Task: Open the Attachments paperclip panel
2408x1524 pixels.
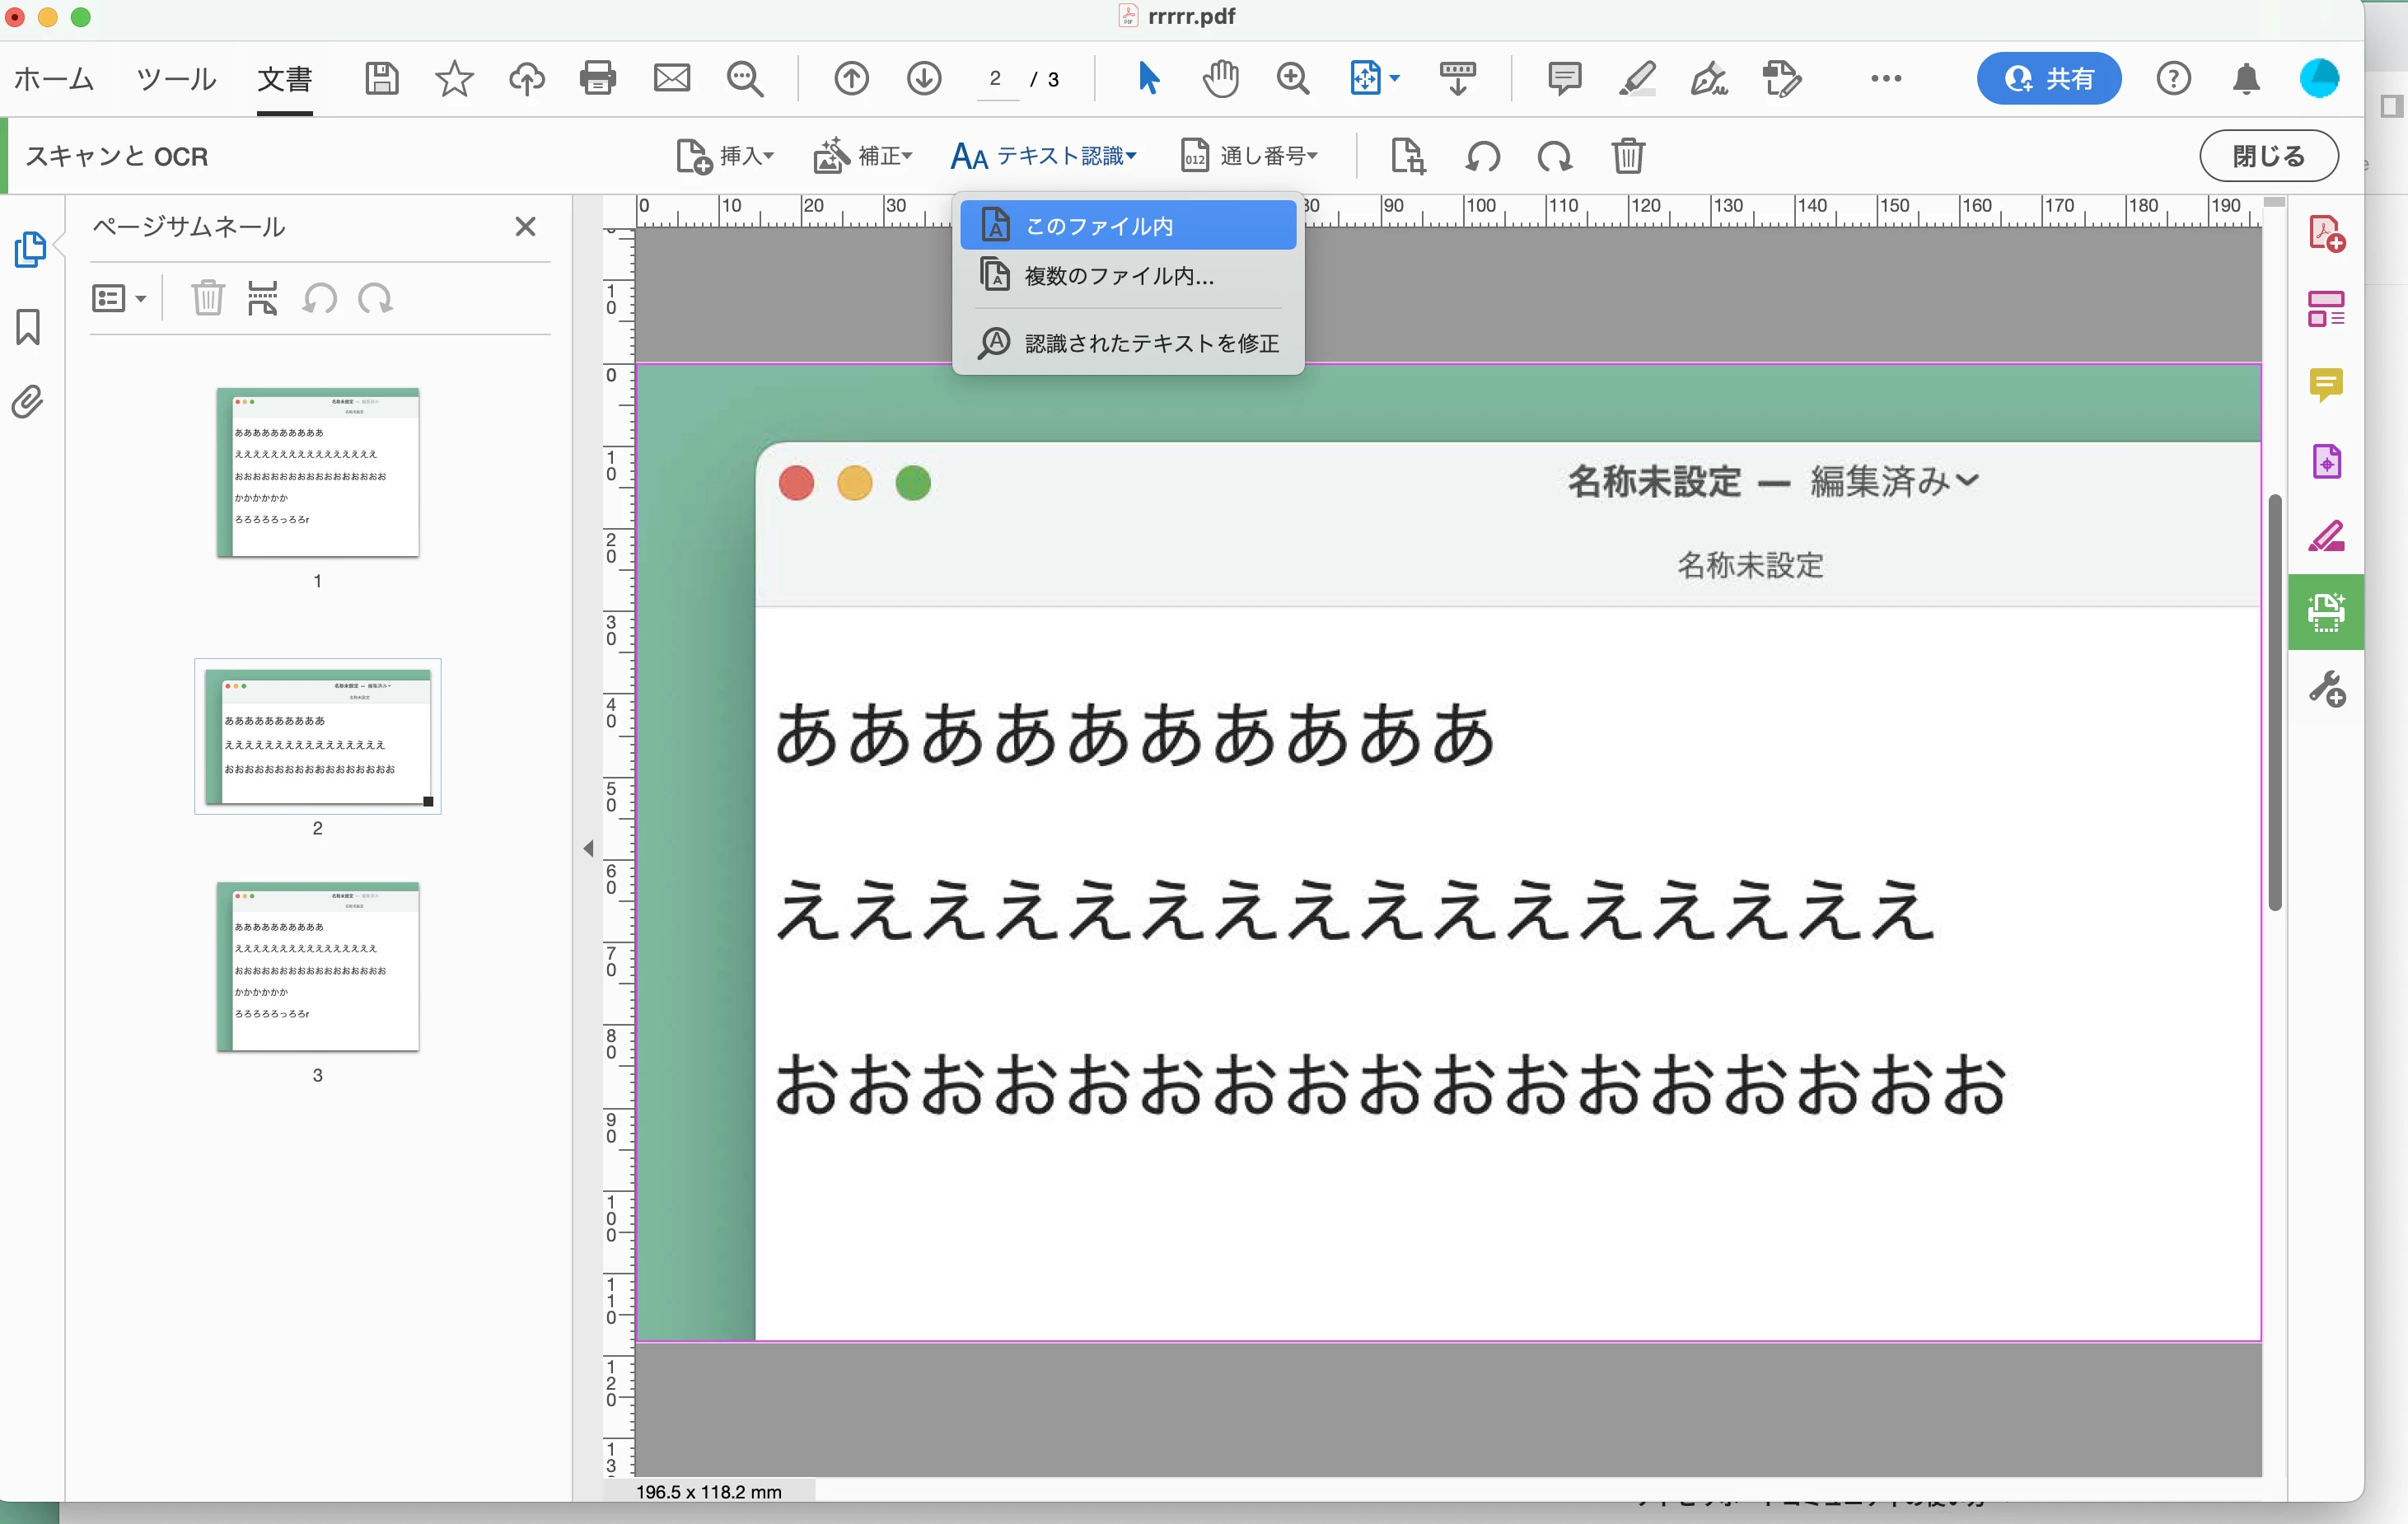Action: (28, 402)
